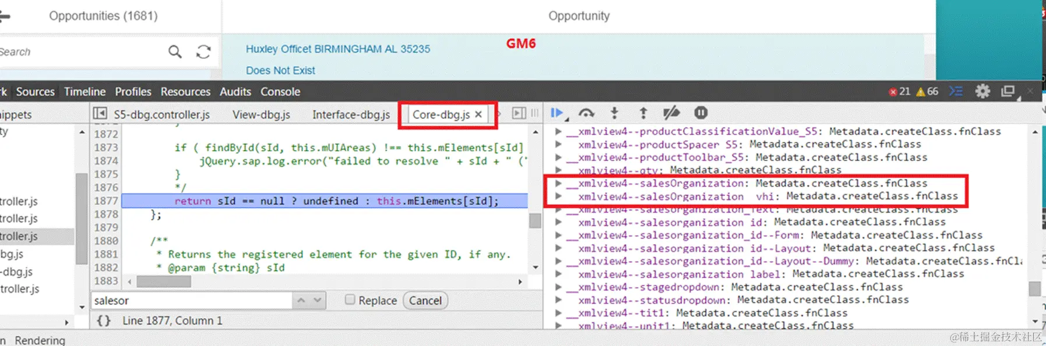Step over next function call
Image resolution: width=1046 pixels, height=346 pixels.
coord(586,113)
